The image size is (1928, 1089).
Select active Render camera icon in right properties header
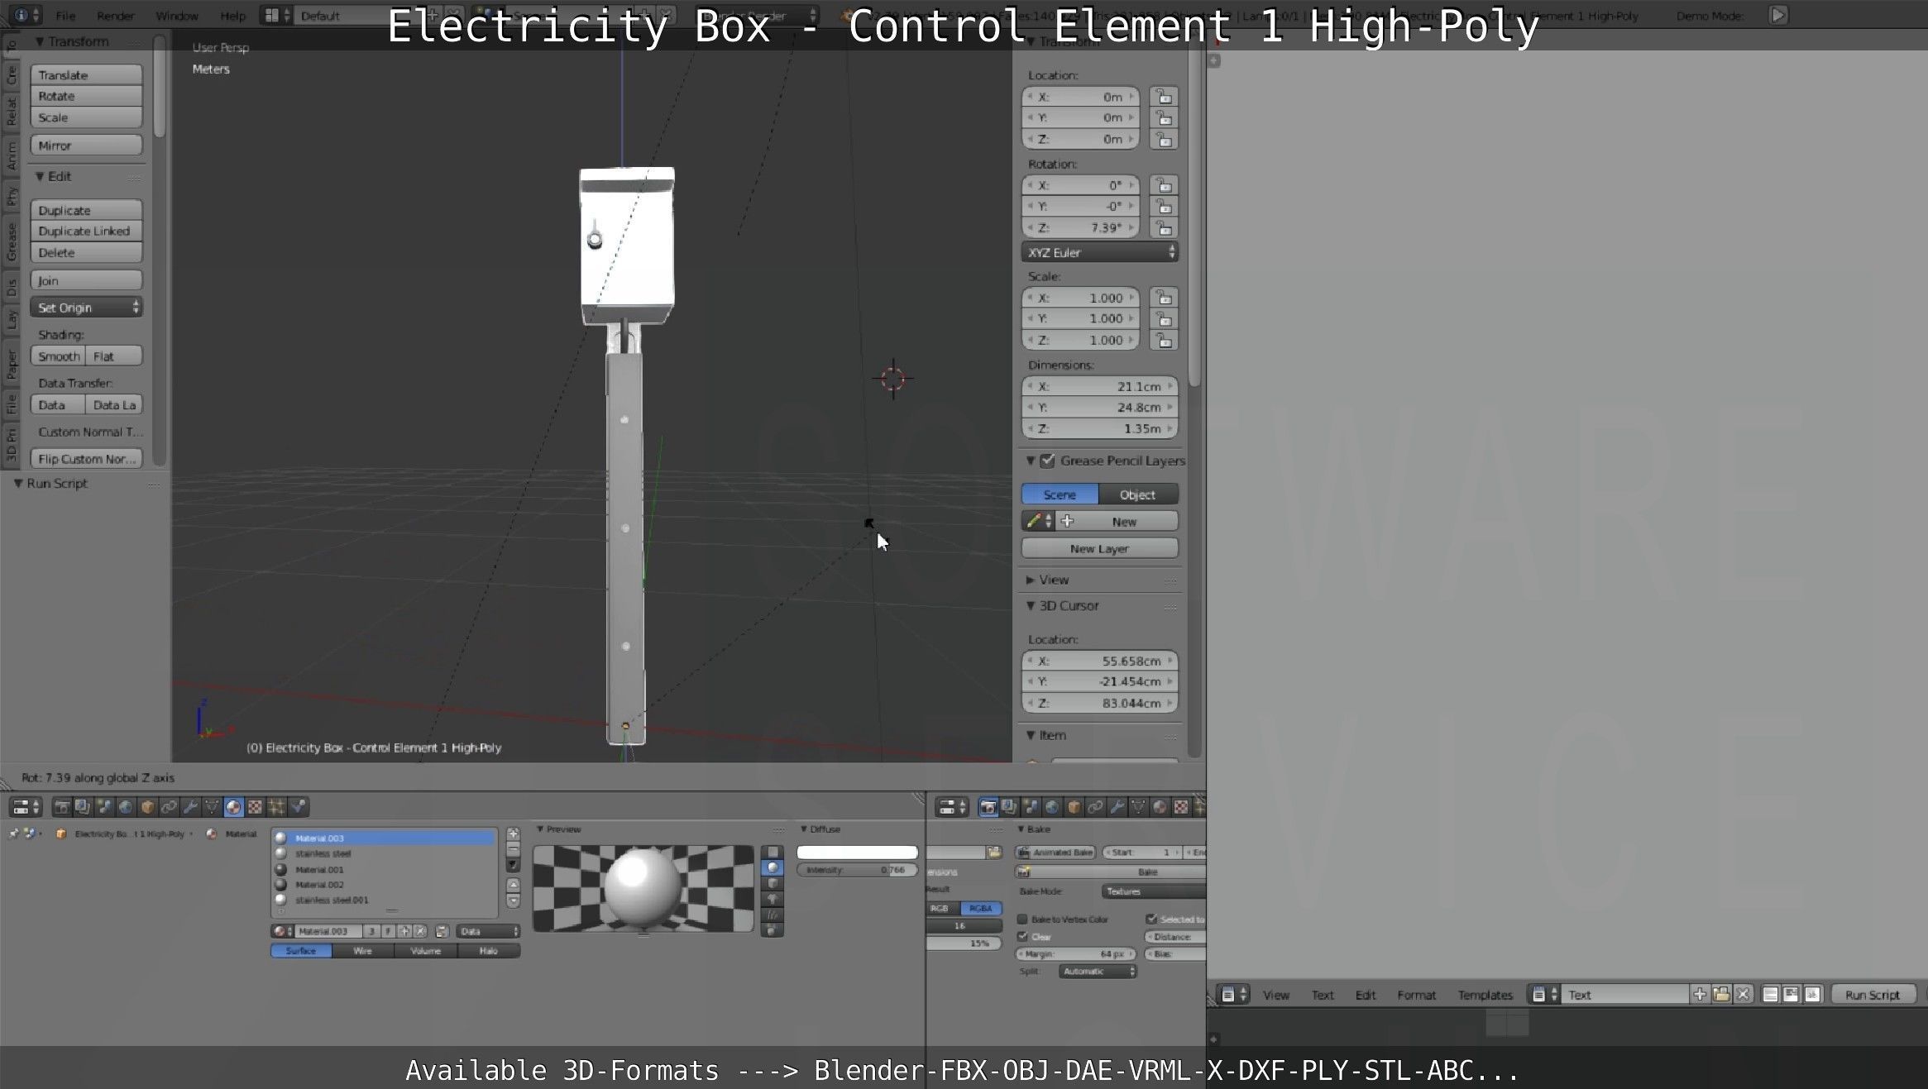click(988, 807)
